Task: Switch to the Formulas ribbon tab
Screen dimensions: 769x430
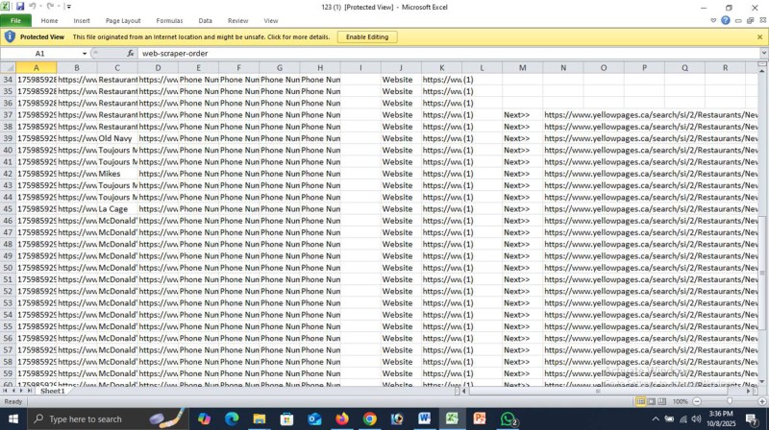Action: pos(169,20)
